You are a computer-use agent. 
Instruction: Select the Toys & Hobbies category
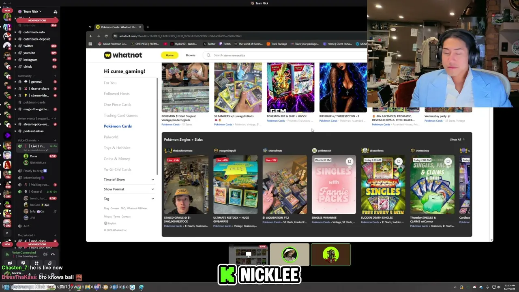point(117,148)
